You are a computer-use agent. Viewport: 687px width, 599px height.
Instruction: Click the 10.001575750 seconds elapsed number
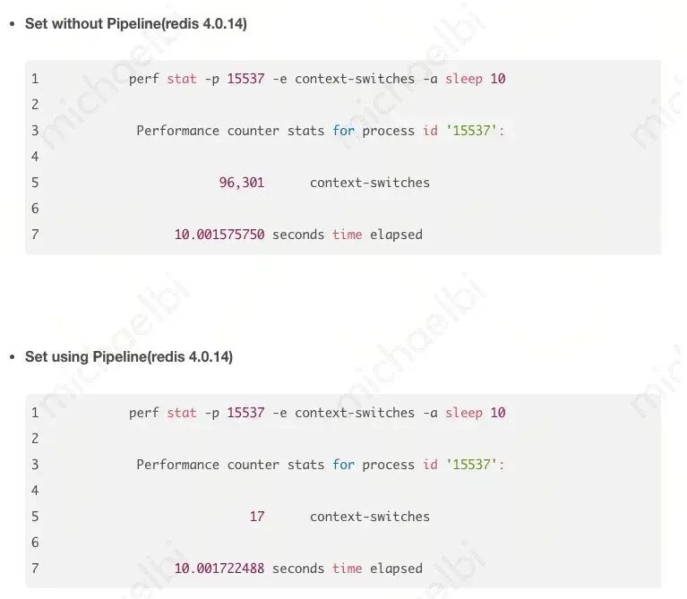tap(219, 235)
